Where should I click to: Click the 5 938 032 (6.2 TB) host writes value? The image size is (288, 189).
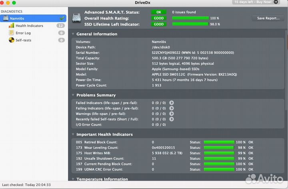(x=167, y=153)
